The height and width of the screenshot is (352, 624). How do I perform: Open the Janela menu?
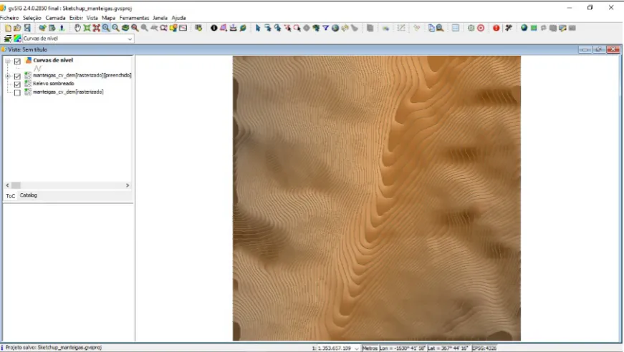(x=160, y=18)
